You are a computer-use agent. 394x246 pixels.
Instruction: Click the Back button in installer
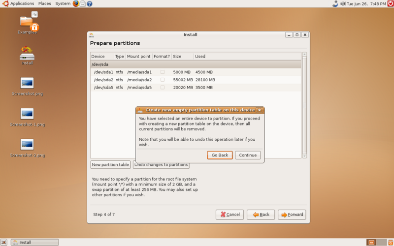point(261,215)
